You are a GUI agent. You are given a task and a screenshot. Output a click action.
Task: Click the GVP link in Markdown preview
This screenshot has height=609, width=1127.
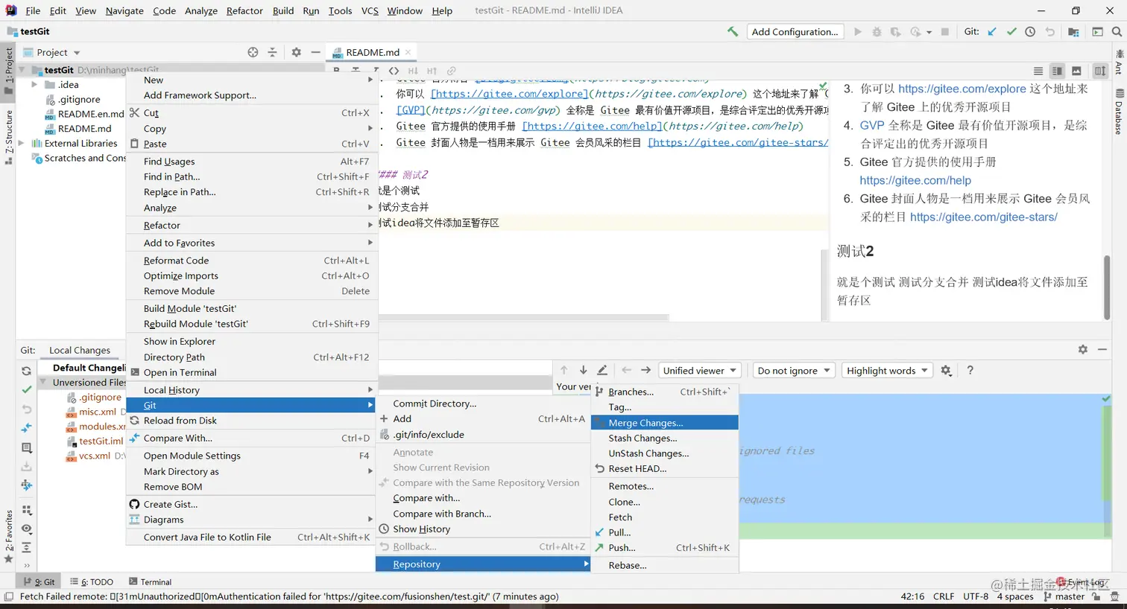tap(871, 125)
